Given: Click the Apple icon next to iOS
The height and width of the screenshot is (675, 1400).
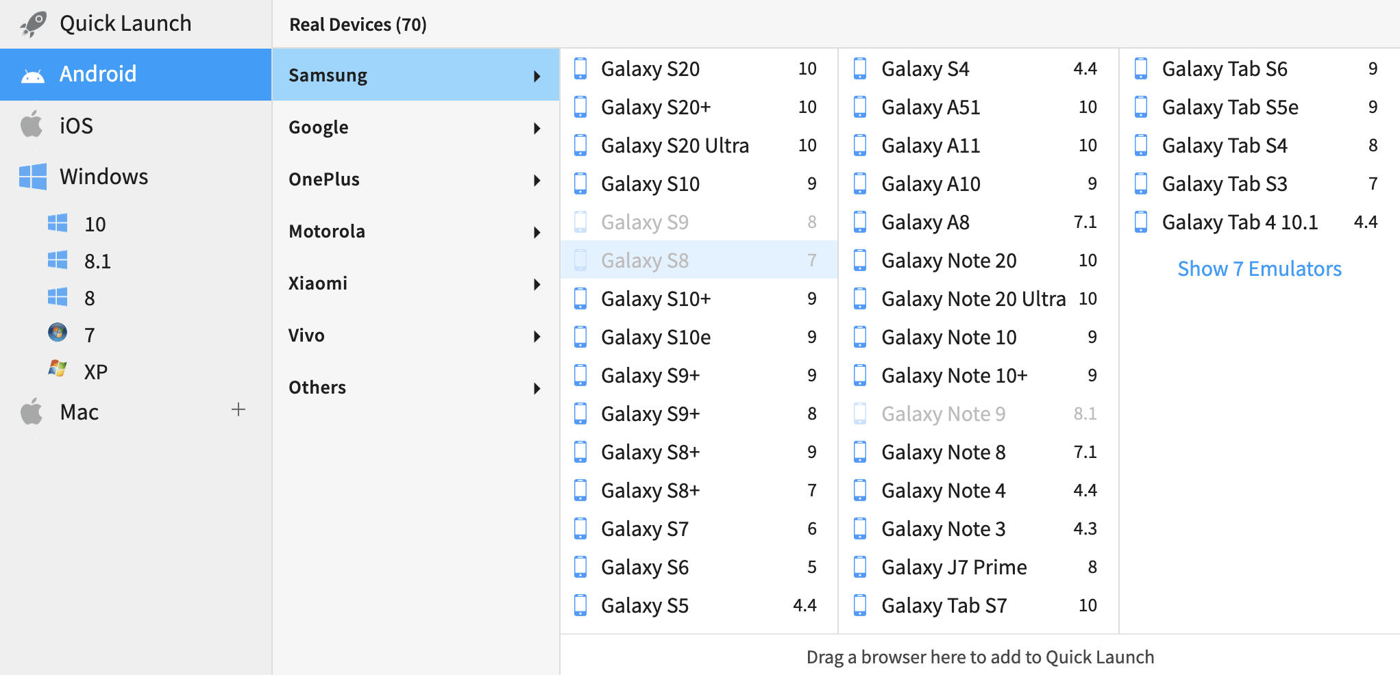Looking at the screenshot, I should [x=31, y=125].
